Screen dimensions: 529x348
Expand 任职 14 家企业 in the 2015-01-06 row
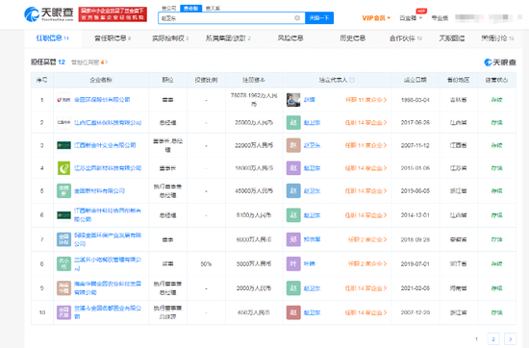pos(366,168)
